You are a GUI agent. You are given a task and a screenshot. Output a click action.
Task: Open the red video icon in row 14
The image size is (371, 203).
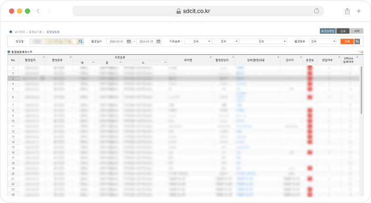point(310,142)
